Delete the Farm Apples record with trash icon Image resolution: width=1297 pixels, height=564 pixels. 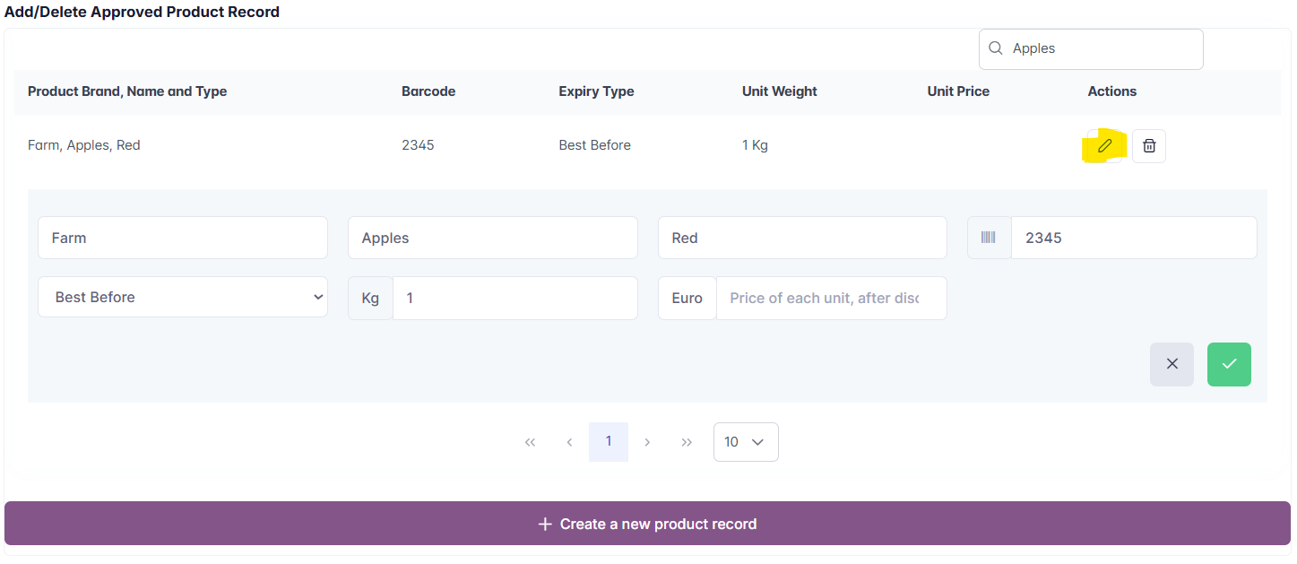1148,145
